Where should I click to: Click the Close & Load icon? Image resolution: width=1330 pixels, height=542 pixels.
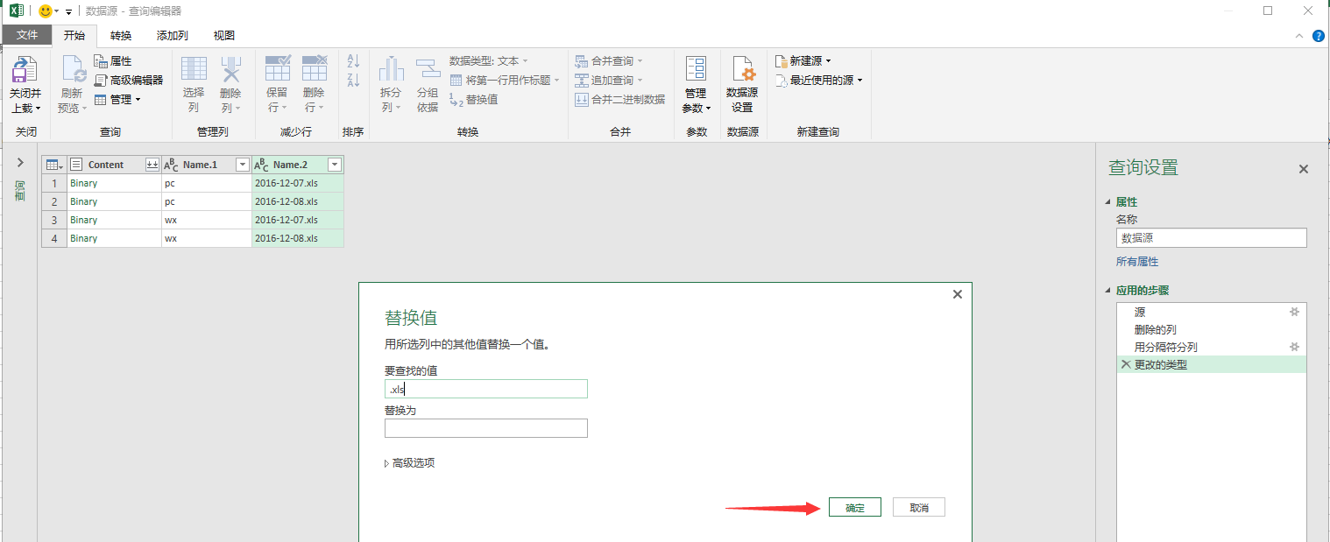[x=24, y=69]
